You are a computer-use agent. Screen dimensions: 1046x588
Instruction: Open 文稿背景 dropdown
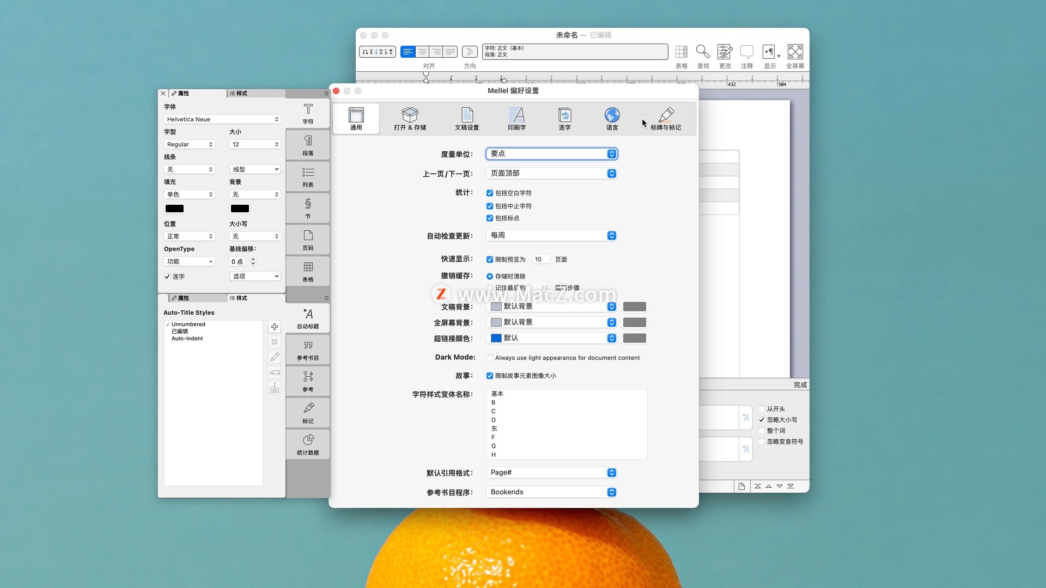[x=551, y=307]
